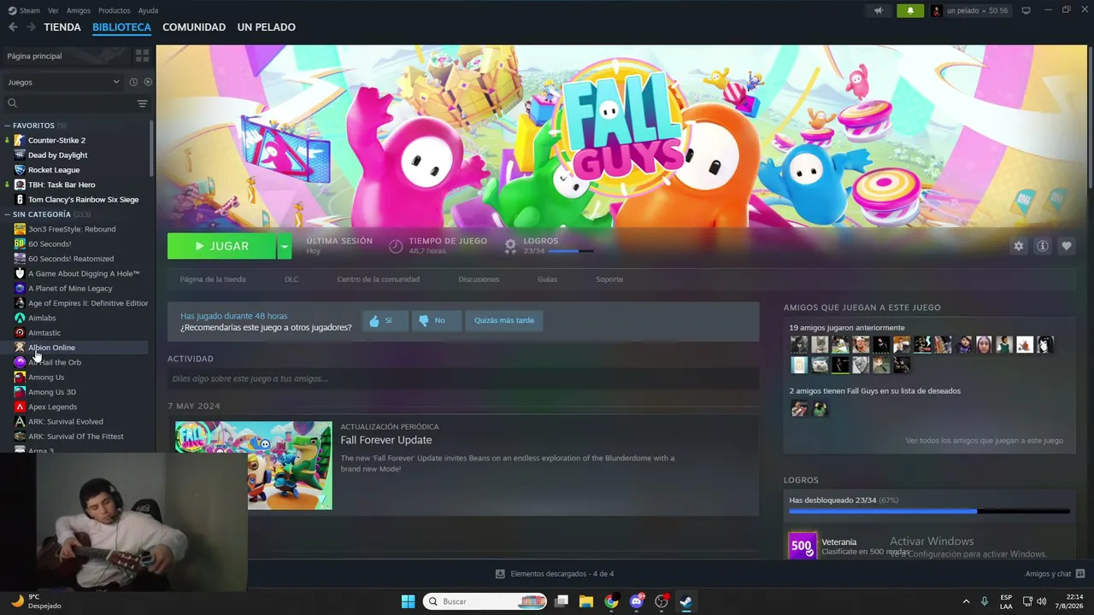Screen dimensions: 1094x615
Task: Open the Amigos menu
Action: 79,10
